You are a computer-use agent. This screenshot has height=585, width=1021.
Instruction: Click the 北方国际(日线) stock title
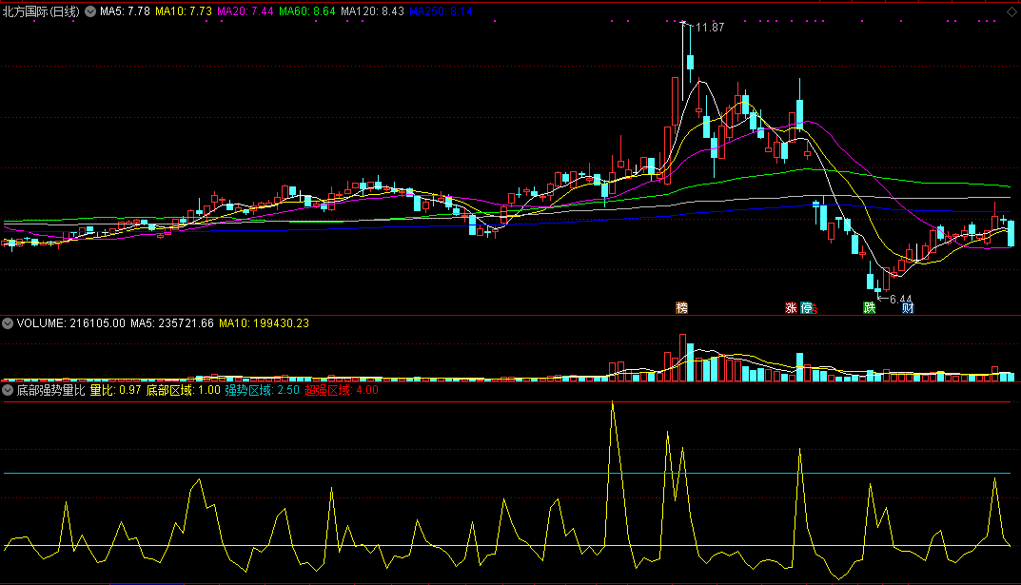(41, 11)
